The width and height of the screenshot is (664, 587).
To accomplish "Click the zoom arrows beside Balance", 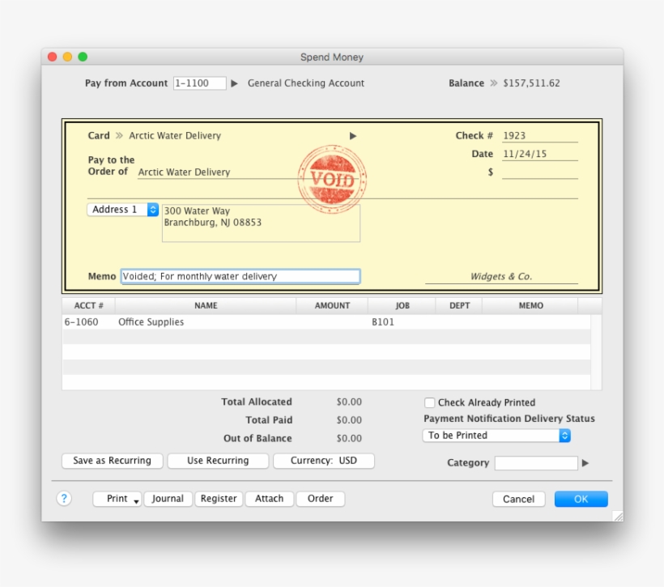I will tap(496, 83).
